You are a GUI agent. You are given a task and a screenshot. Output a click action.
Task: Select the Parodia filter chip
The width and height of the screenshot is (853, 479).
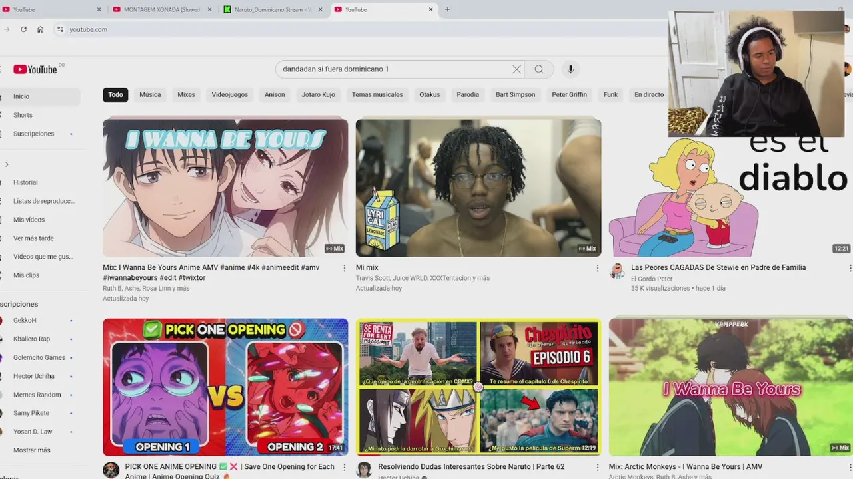pos(468,94)
